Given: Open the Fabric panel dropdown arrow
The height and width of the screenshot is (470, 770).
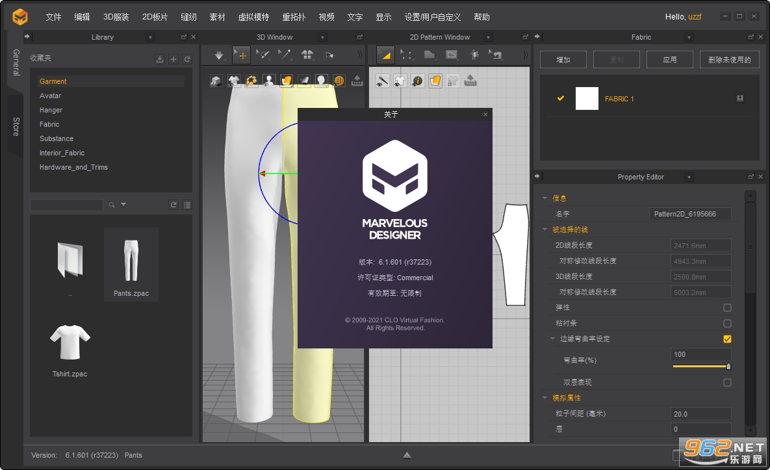Looking at the screenshot, I should (x=689, y=37).
